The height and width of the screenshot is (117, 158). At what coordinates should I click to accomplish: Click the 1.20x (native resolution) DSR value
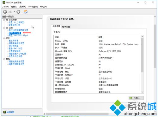point(119,44)
